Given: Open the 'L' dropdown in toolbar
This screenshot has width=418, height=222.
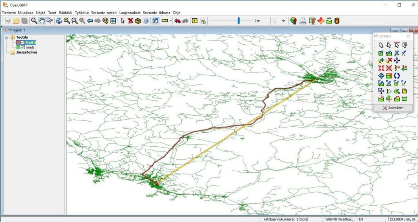Looking at the screenshot, I should coord(283,21).
